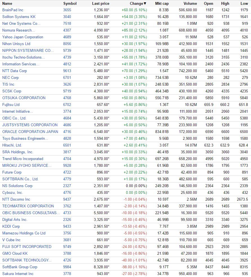Open Fujitsu Ltd link

click(x=11, y=105)
